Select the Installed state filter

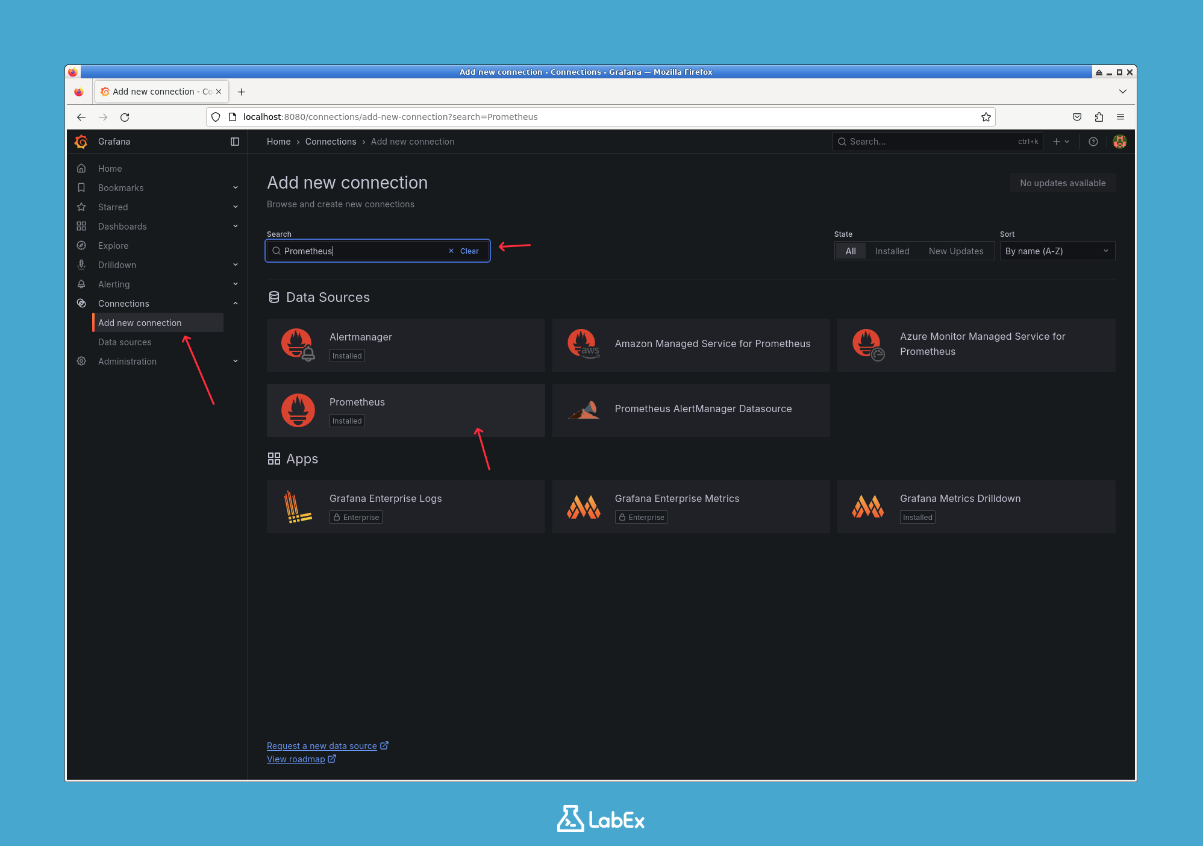[892, 251]
